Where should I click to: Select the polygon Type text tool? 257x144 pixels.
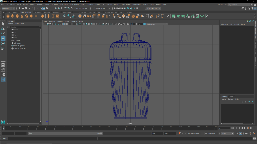(53, 16)
